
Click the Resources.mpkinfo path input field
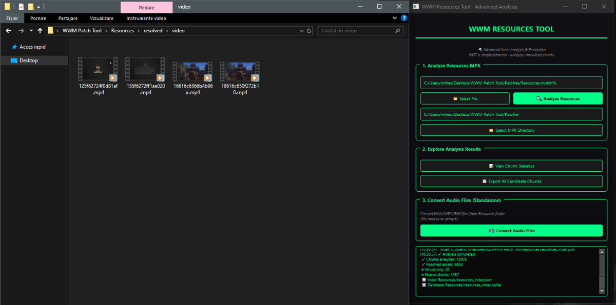pos(511,83)
